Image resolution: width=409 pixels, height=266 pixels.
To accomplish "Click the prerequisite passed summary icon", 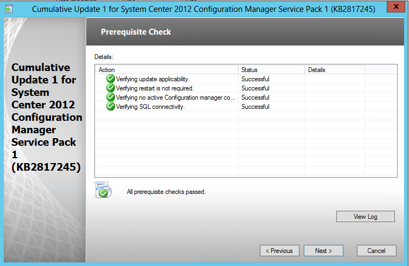I will [x=103, y=190].
